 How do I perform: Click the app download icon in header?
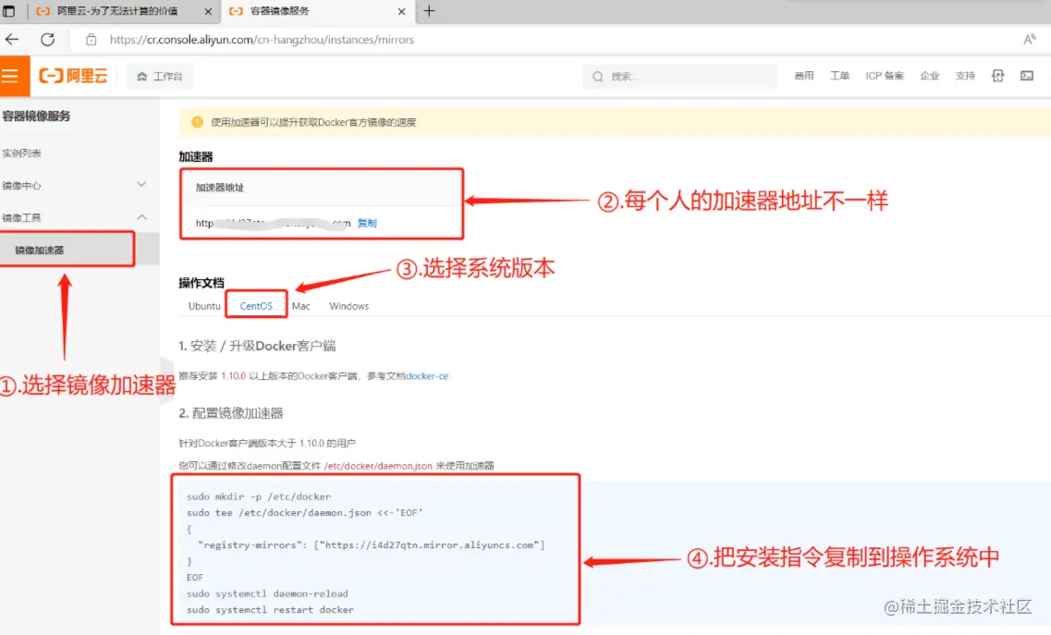tap(997, 76)
